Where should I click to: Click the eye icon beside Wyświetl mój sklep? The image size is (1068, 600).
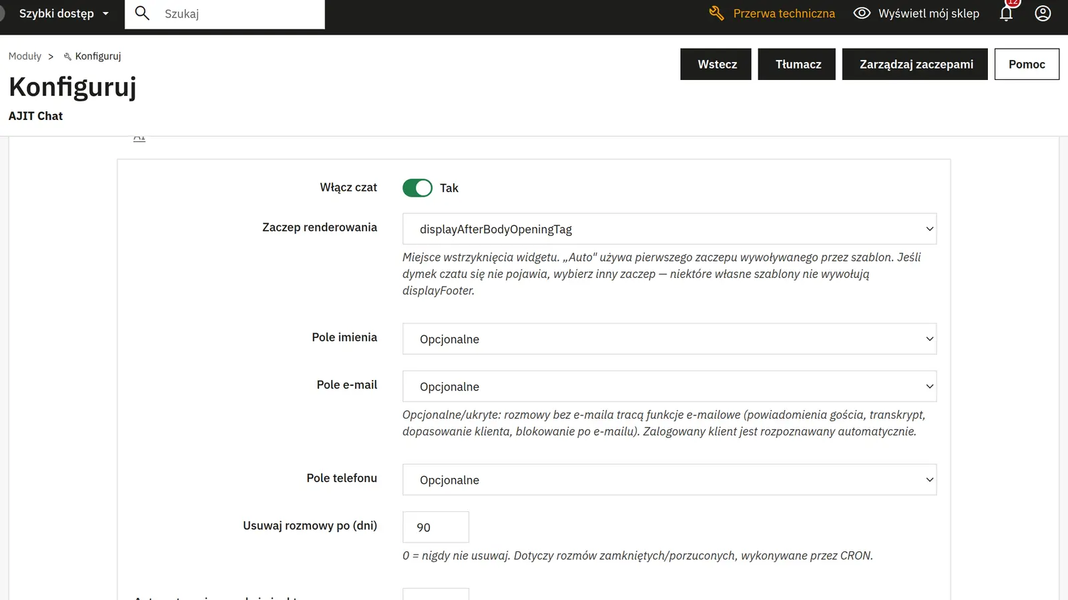pos(862,13)
